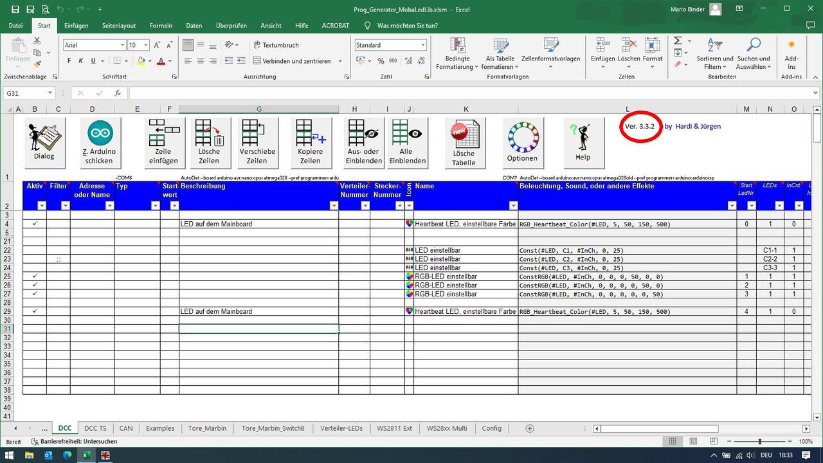Click Verbinden und zentrieren button
Screen dimensions: 823x463
click(x=296, y=61)
